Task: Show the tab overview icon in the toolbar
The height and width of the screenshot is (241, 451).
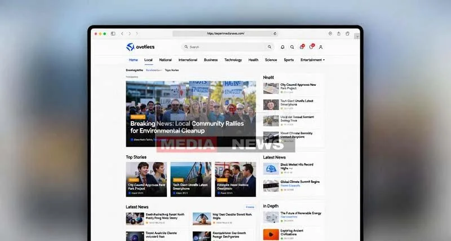Action: point(347,34)
